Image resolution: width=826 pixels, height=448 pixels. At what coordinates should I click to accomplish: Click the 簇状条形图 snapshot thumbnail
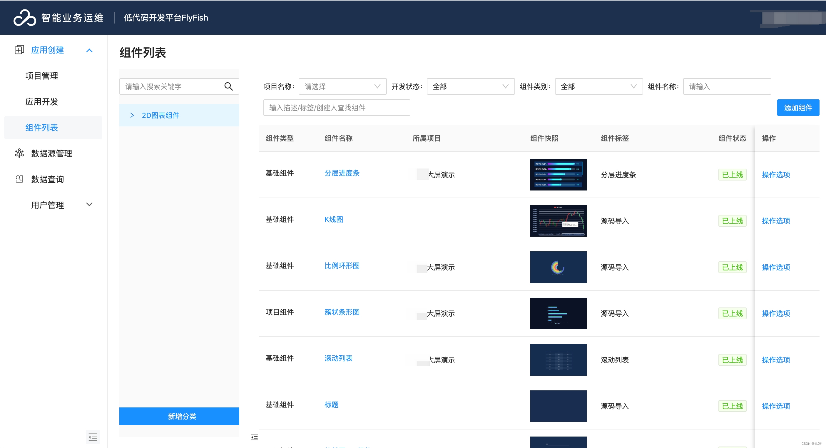[x=558, y=313]
